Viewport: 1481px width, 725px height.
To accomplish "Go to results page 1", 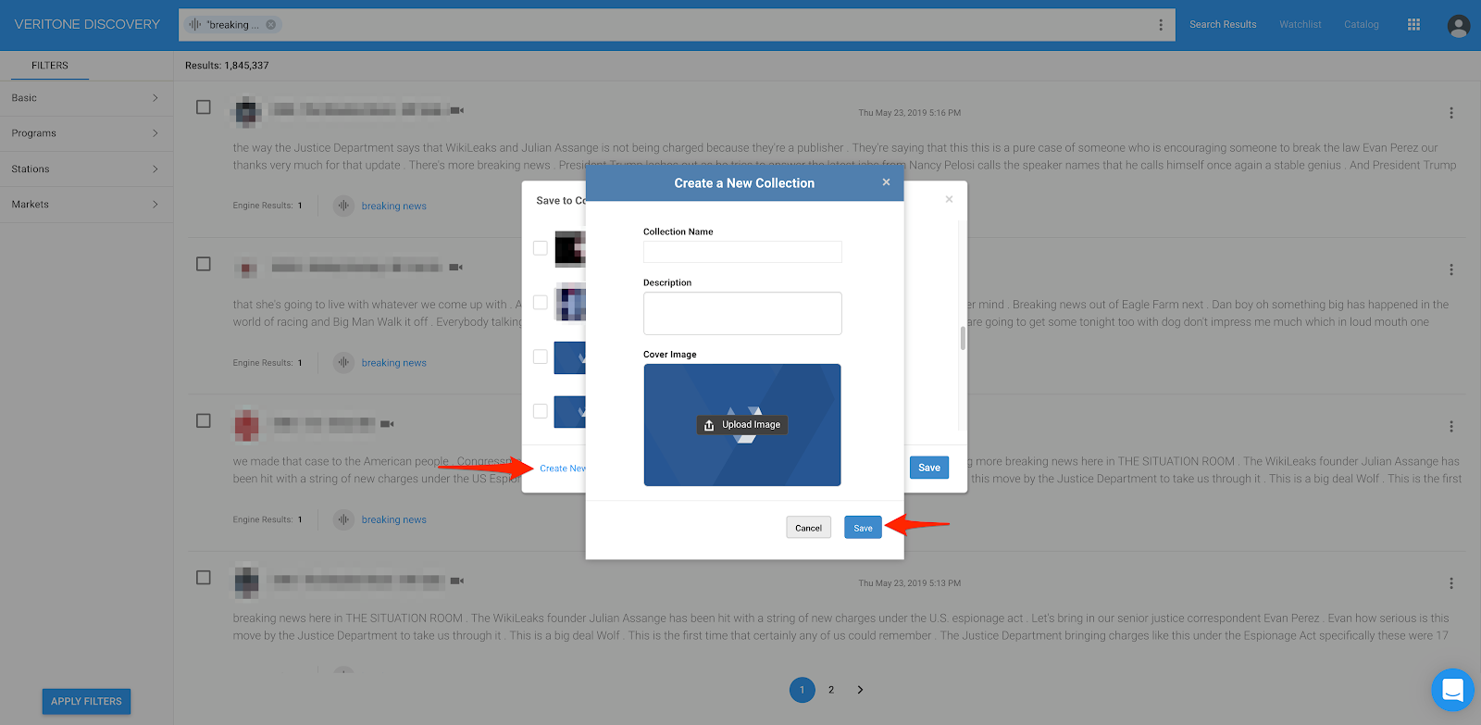I will [x=803, y=690].
